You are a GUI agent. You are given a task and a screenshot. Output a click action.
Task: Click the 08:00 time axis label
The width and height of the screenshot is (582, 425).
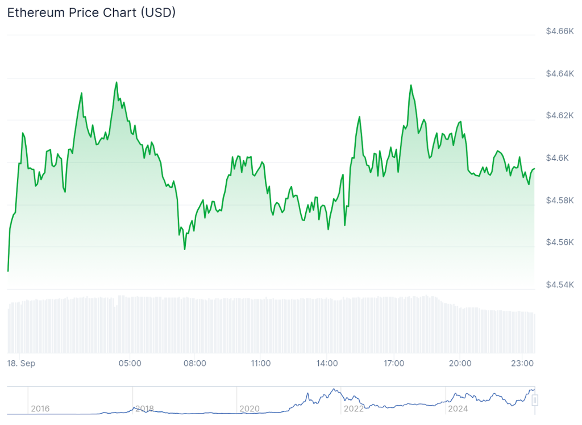pyautogui.click(x=195, y=364)
